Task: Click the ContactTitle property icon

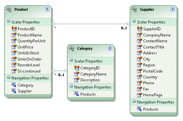Action: pyautogui.click(x=140, y=47)
